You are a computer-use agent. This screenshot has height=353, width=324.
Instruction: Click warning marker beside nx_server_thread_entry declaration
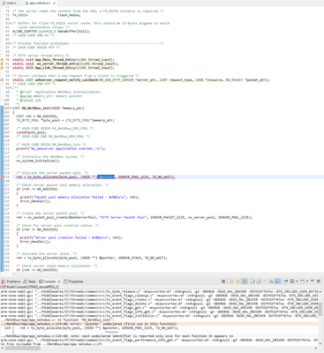[x=3, y=64]
